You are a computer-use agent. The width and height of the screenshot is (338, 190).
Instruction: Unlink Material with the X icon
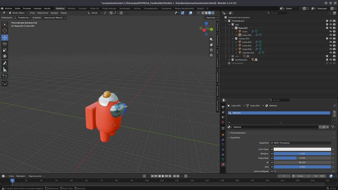[x=327, y=127]
